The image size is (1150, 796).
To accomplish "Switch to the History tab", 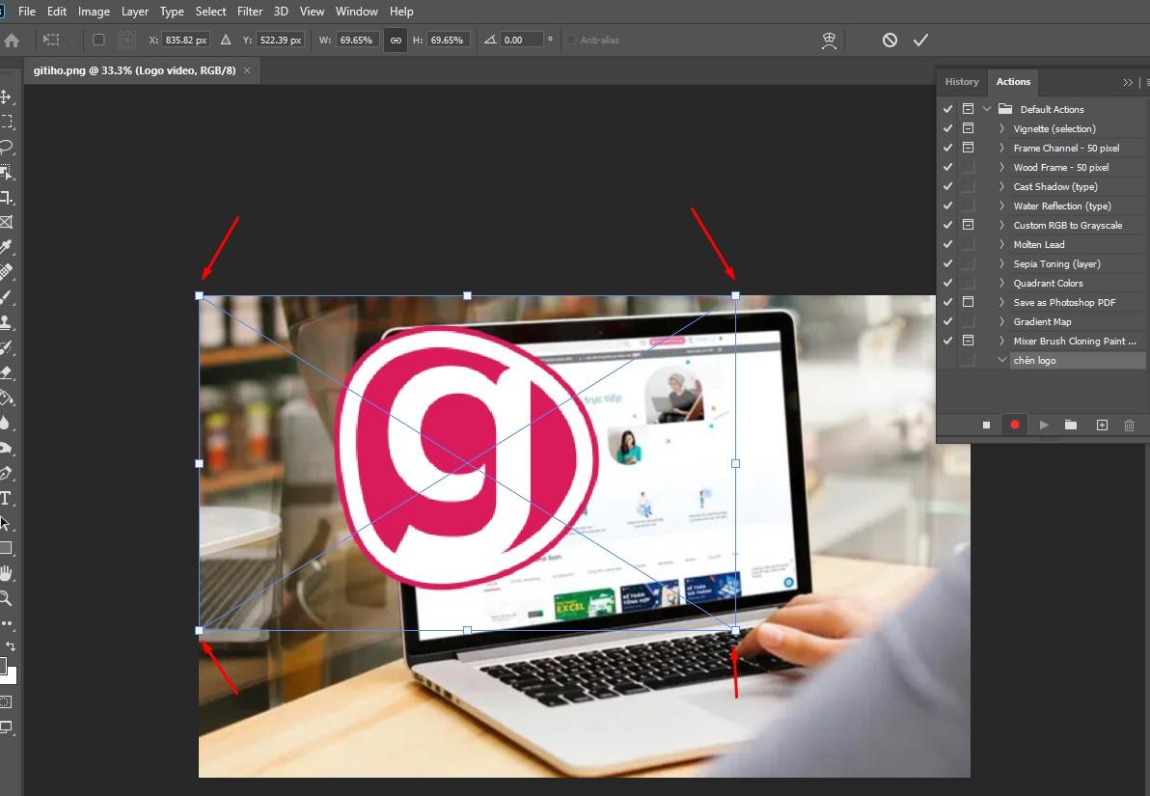I will [962, 81].
